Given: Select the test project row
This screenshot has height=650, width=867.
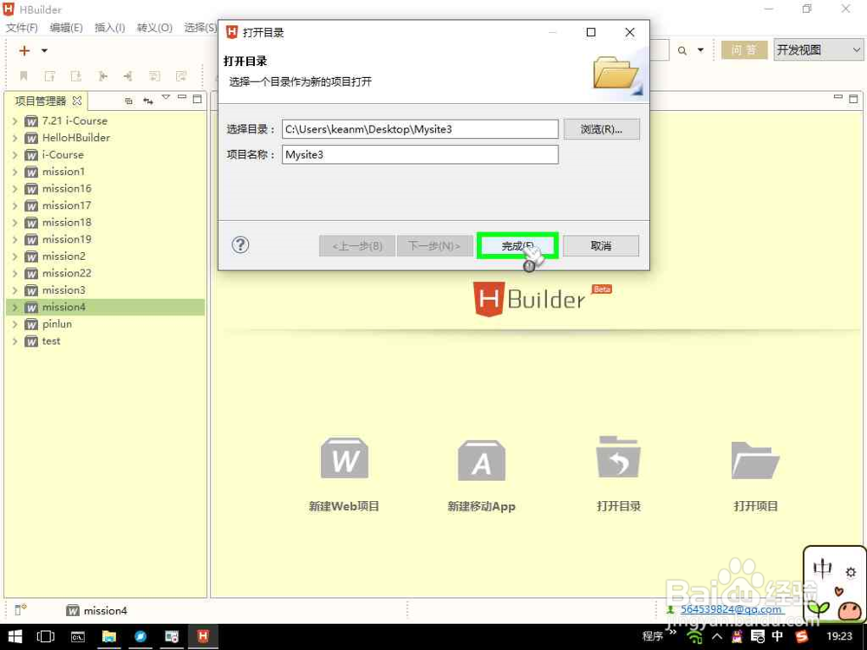Looking at the screenshot, I should click(105, 341).
